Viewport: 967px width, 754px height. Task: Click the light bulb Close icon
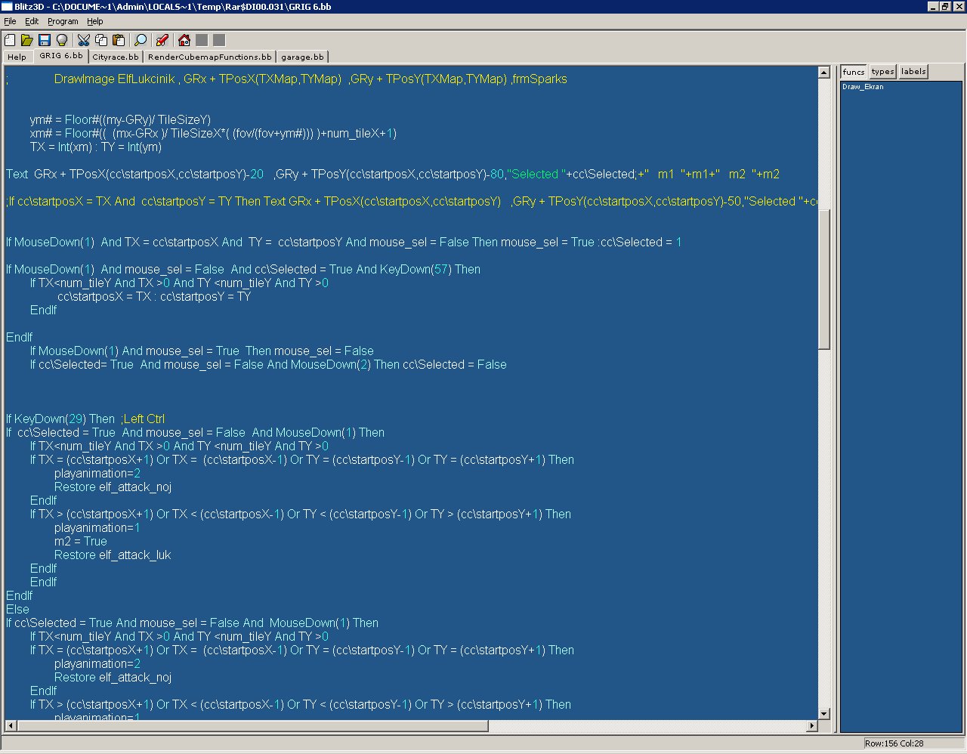click(x=61, y=40)
